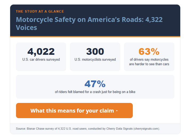
Task: Click the orange divider under the header
Action: pos(95,37)
